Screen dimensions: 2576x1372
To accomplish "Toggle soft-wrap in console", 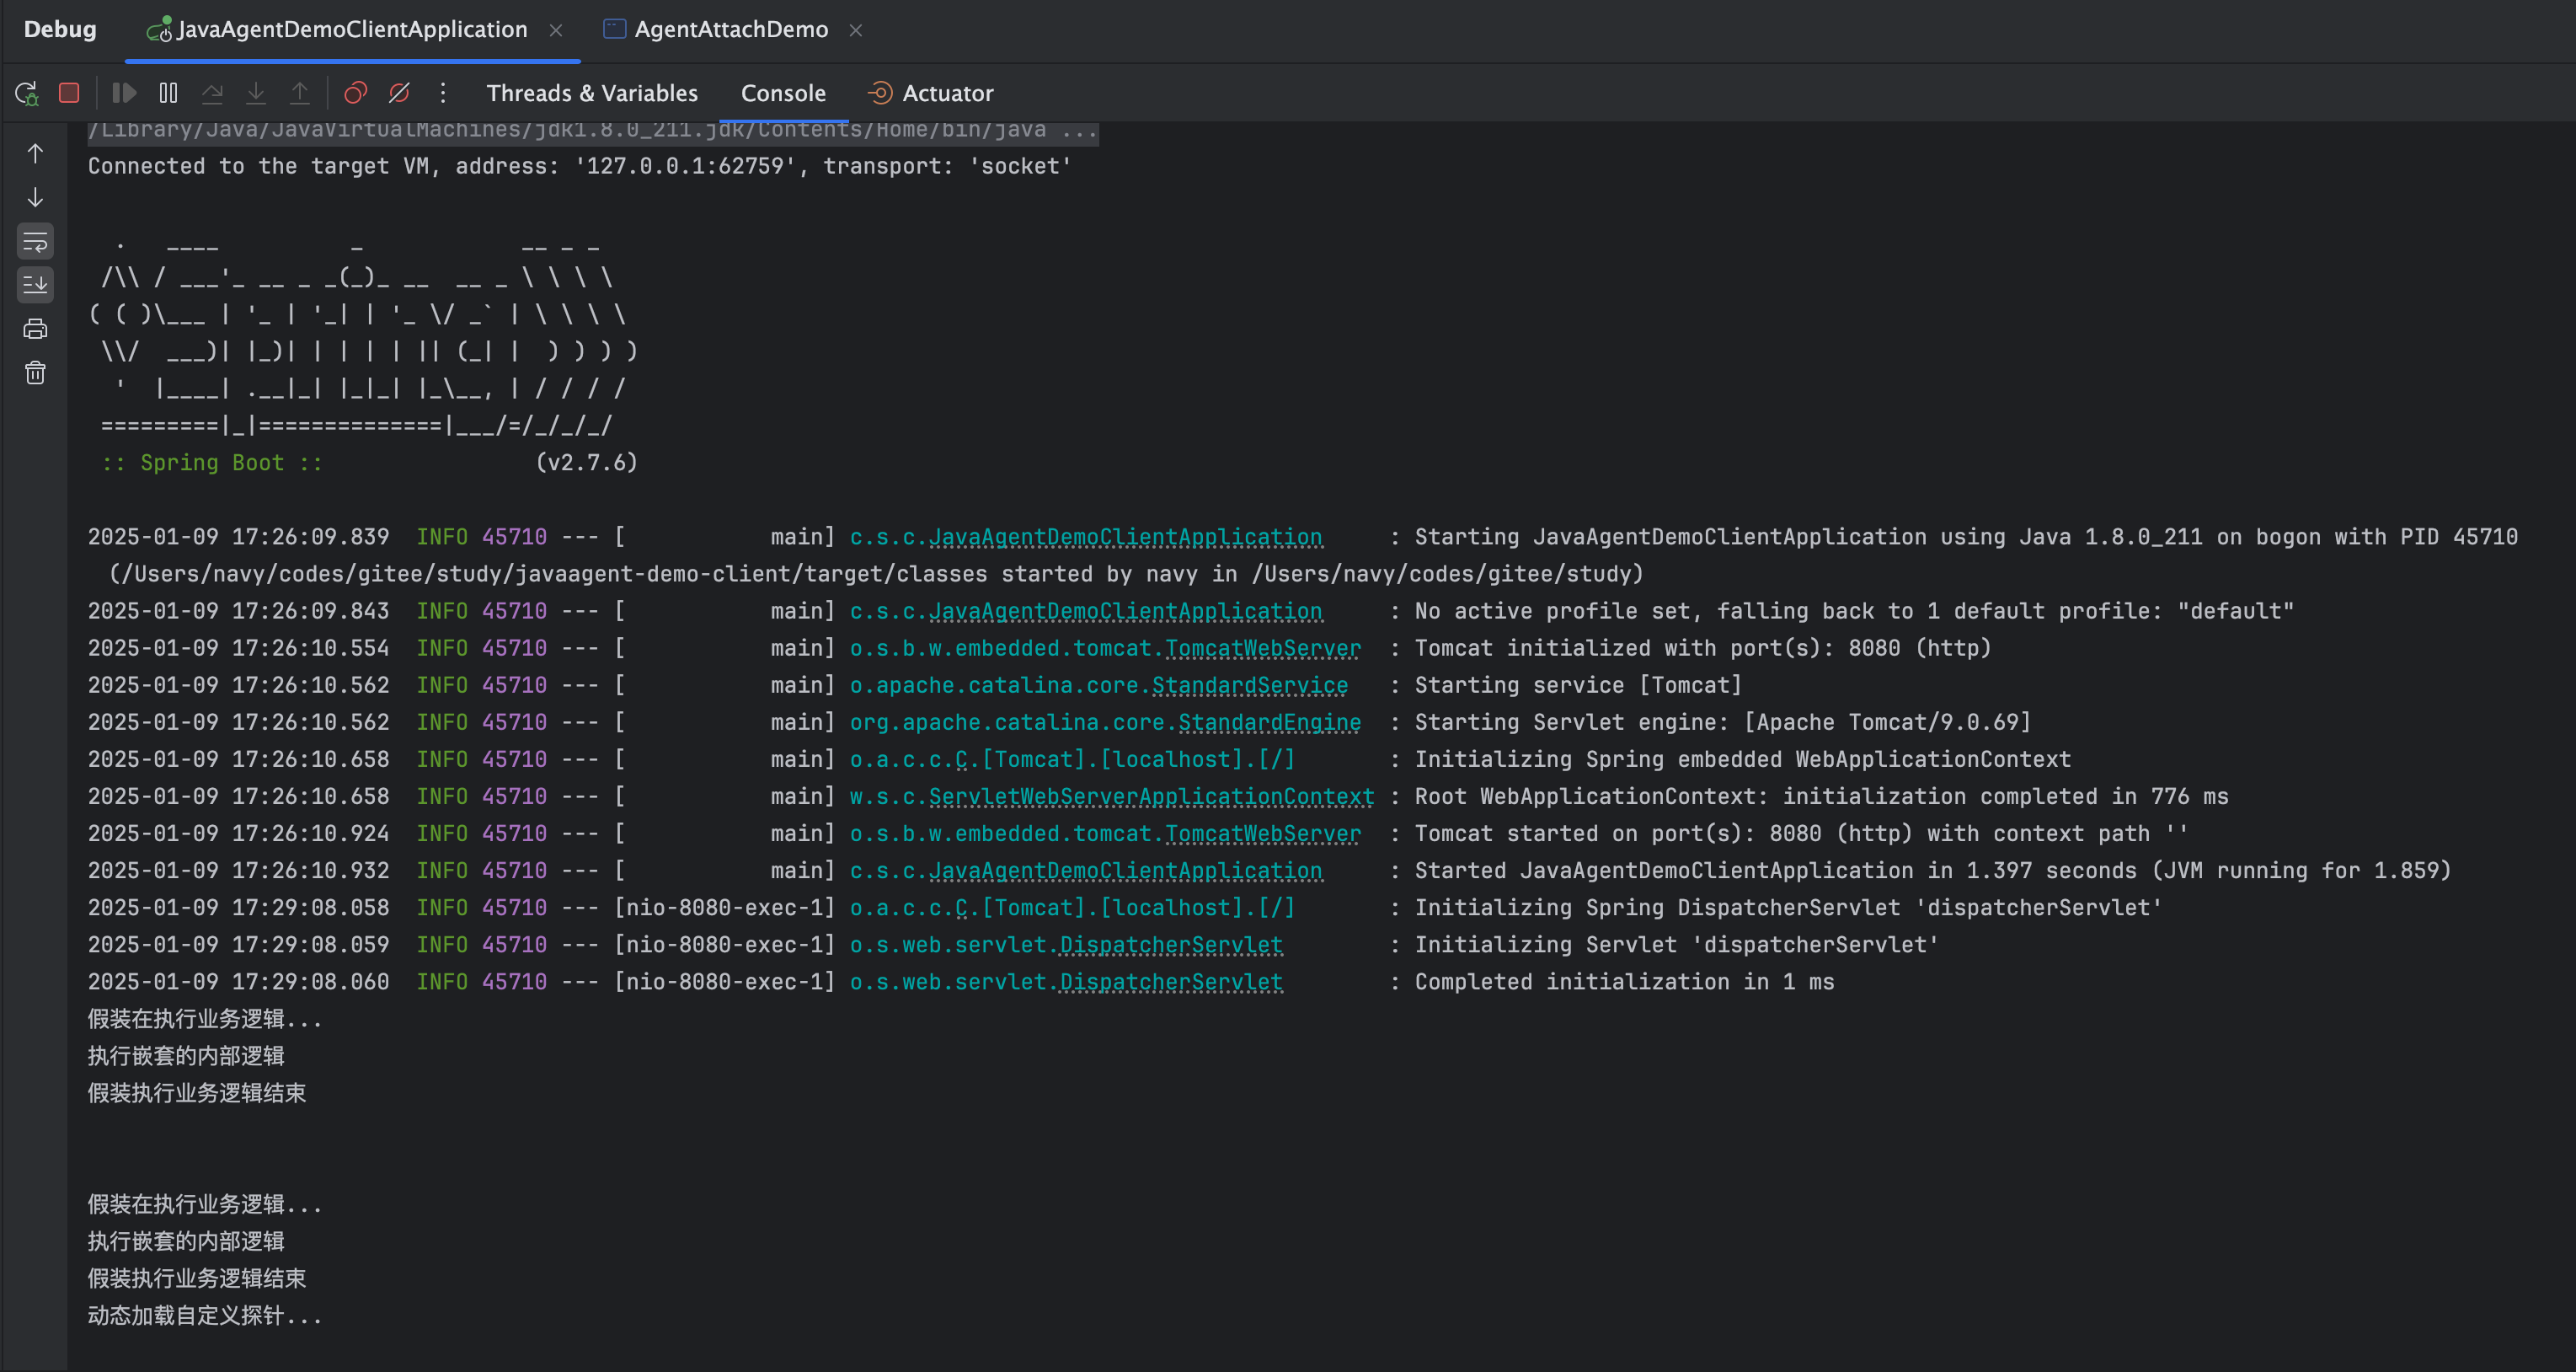I will [35, 241].
